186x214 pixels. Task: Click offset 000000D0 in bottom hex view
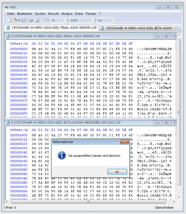coord(19,191)
